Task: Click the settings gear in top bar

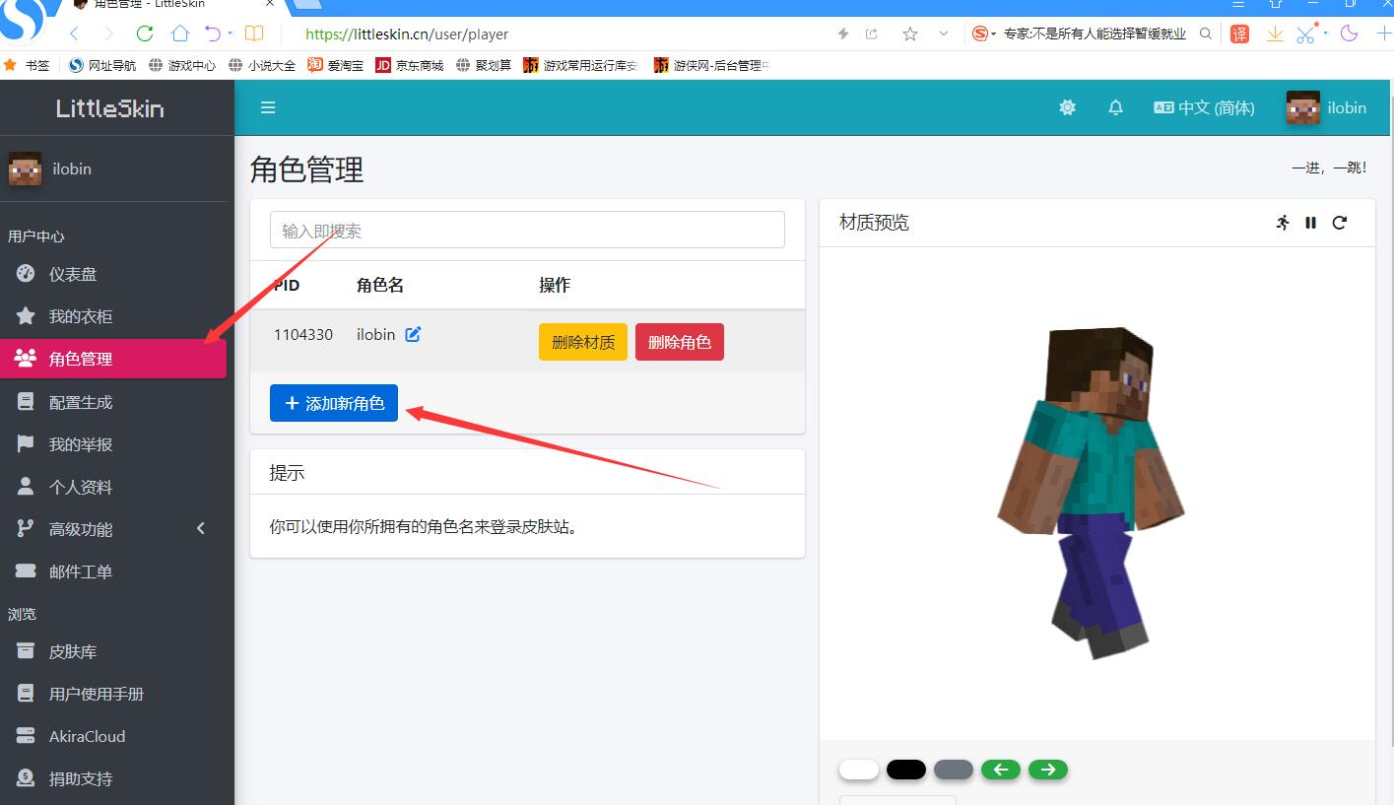Action: 1067,108
